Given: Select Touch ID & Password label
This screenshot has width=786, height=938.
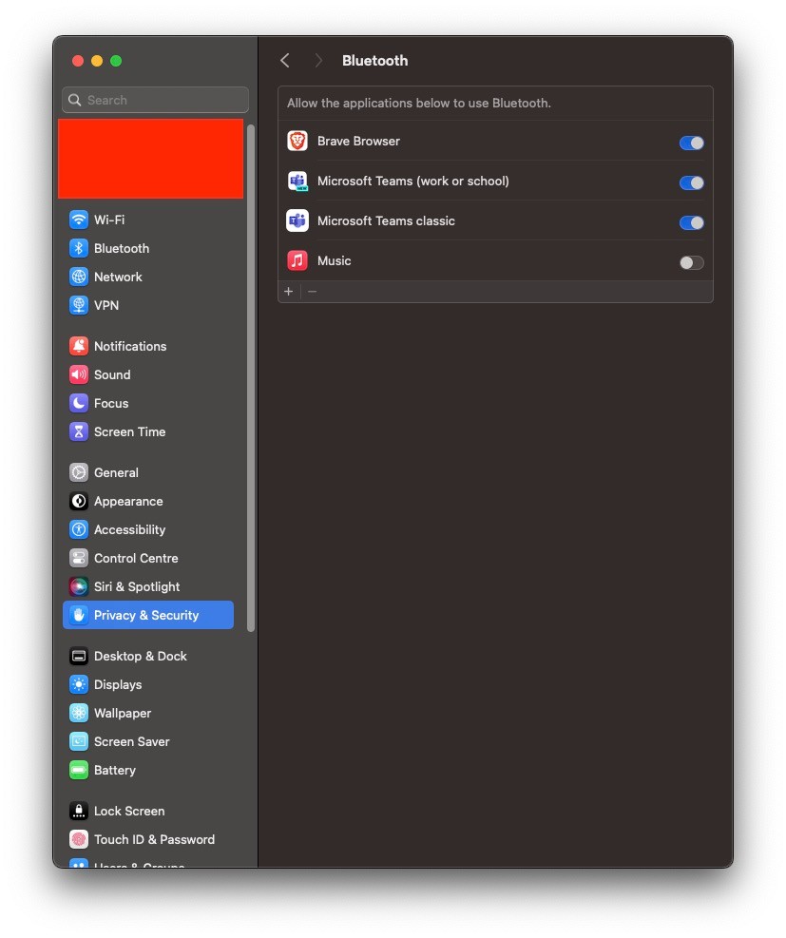Looking at the screenshot, I should (154, 839).
